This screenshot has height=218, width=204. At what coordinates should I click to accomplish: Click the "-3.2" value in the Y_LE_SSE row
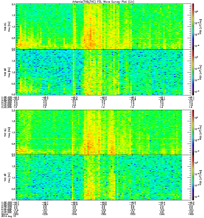click(191, 210)
